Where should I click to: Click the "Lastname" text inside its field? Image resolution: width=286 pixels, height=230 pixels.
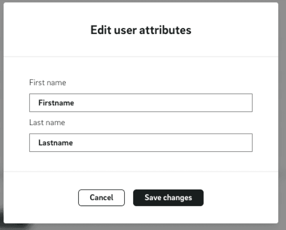55,143
